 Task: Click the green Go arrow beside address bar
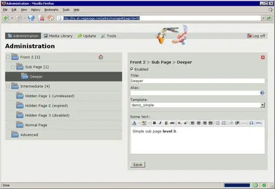pyautogui.click(x=269, y=18)
